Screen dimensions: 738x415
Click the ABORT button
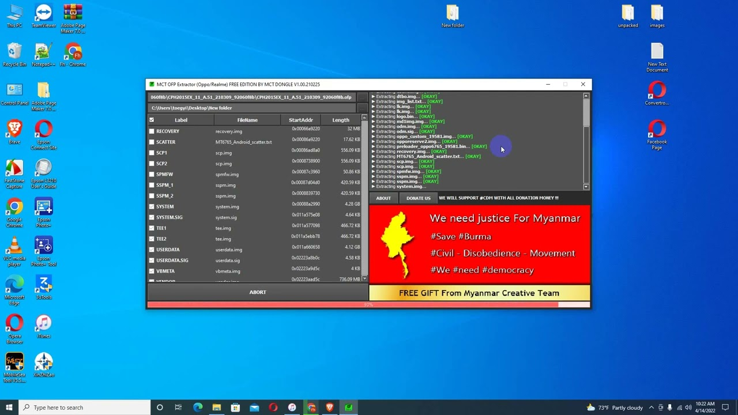pos(258,292)
